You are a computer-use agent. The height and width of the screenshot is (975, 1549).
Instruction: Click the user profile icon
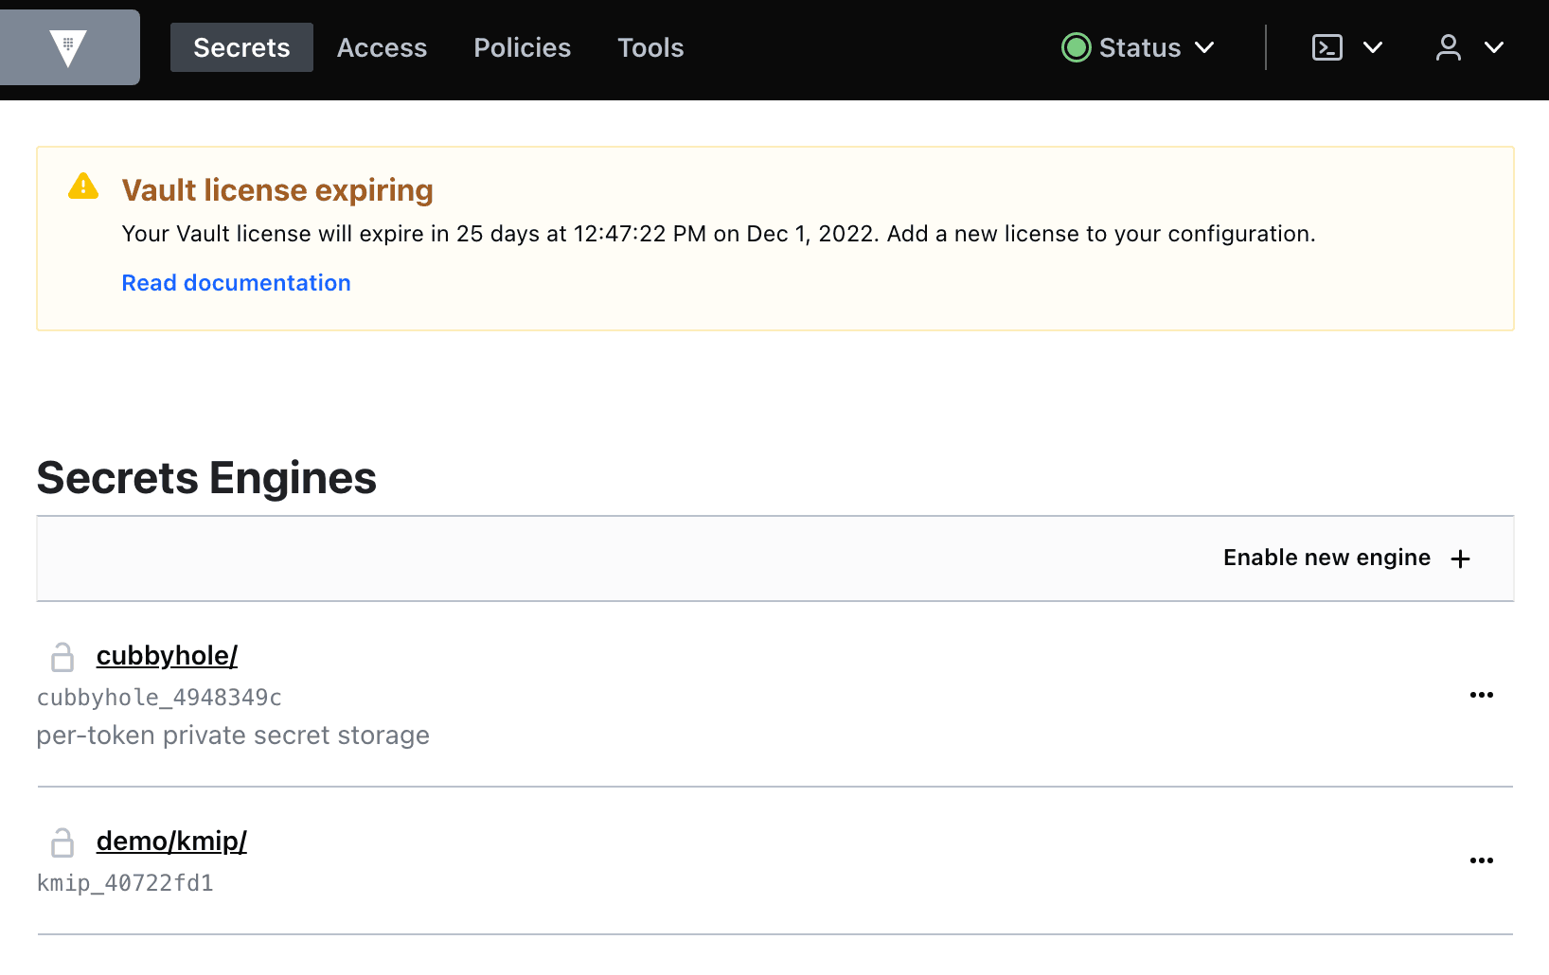point(1448,47)
